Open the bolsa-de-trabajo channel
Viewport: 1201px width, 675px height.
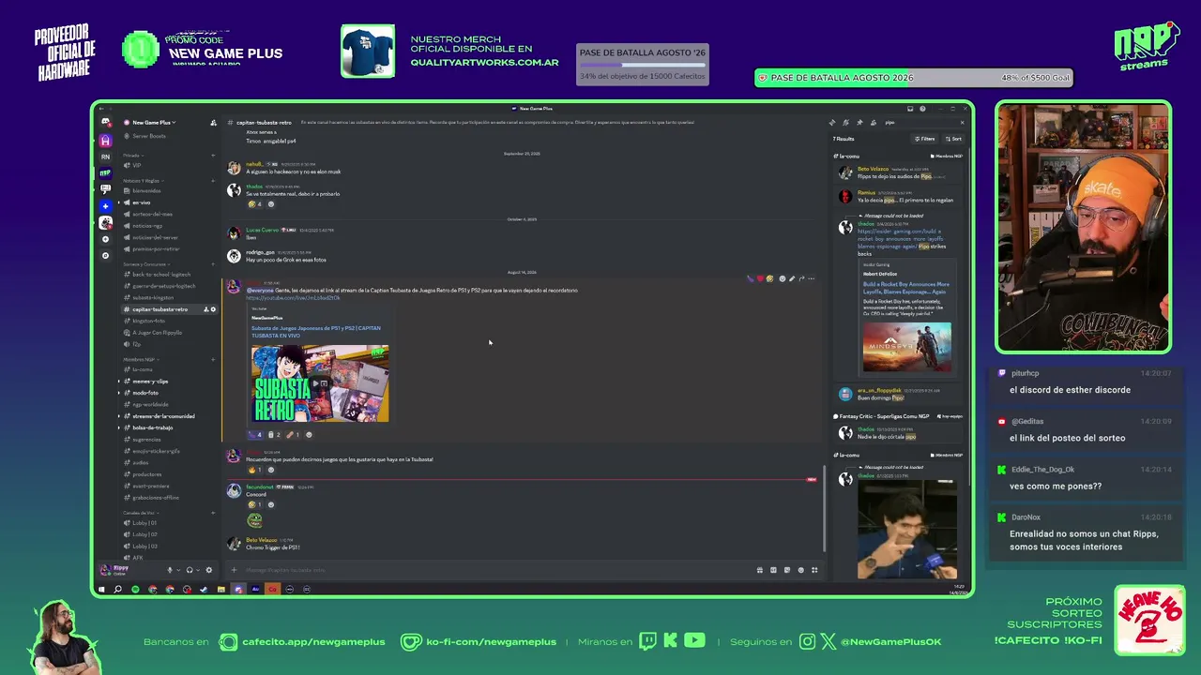coord(152,427)
